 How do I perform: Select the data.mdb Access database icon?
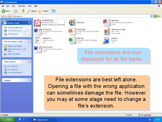[107, 22]
